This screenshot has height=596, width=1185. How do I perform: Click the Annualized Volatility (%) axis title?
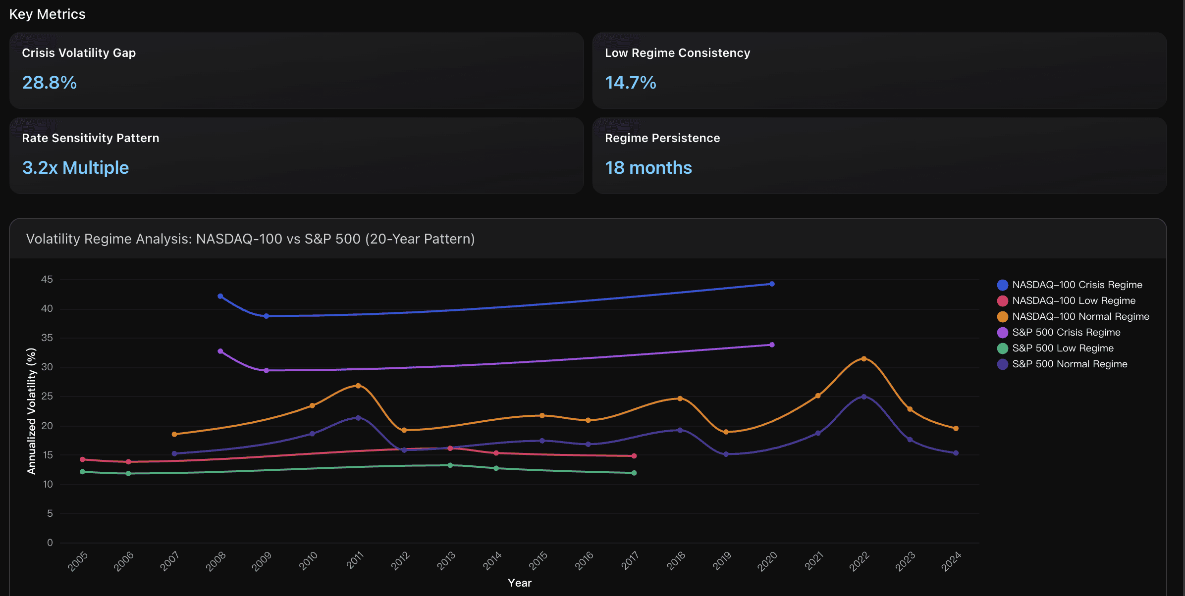(32, 411)
